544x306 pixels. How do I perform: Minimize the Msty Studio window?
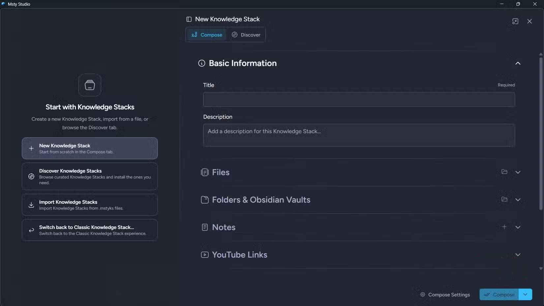[x=502, y=4]
